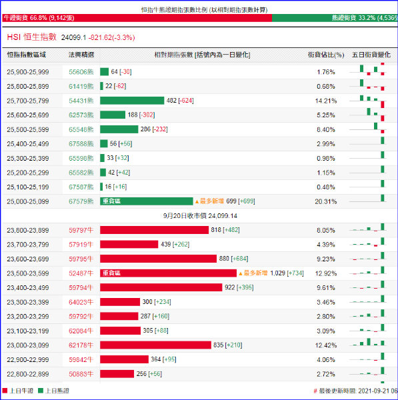The height and width of the screenshot is (400, 398).
Task: Click the red bar labelled 818 [+482]
Action: tap(155, 230)
